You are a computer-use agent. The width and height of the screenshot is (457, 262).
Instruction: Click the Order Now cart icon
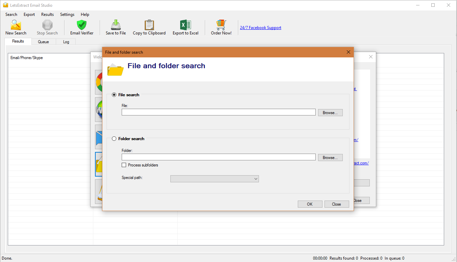221,25
